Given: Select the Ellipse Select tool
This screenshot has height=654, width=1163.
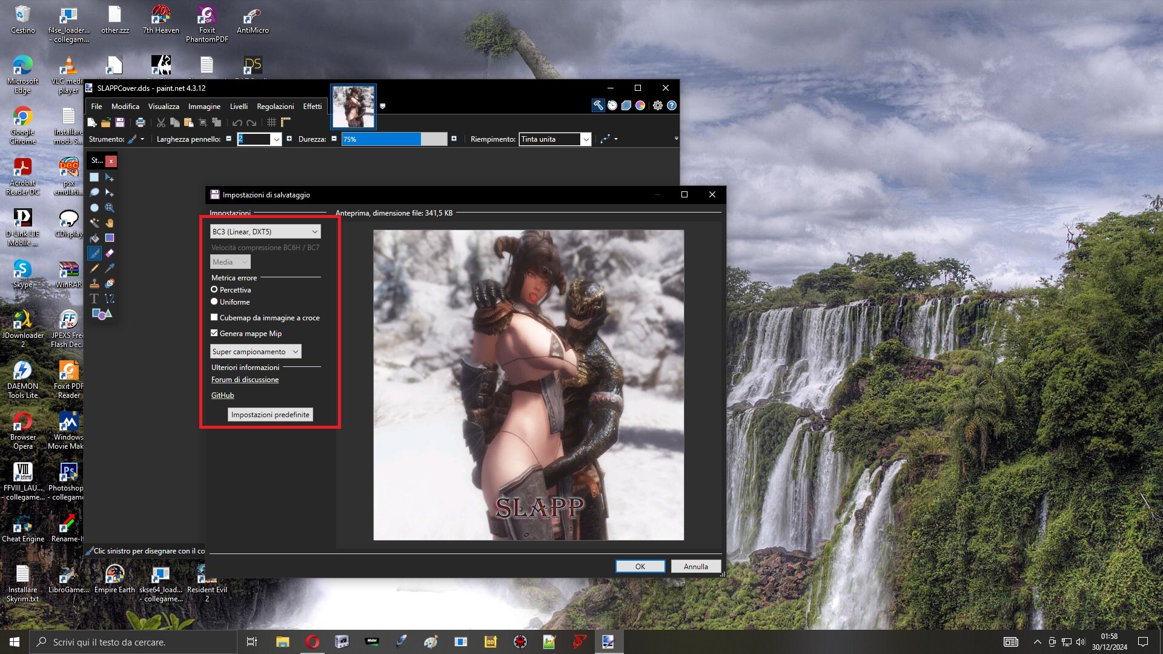Looking at the screenshot, I should click(94, 208).
